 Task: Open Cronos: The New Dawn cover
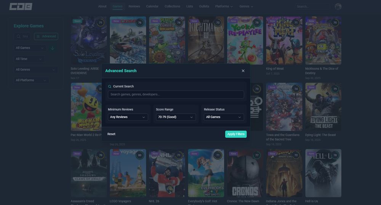point(245,173)
